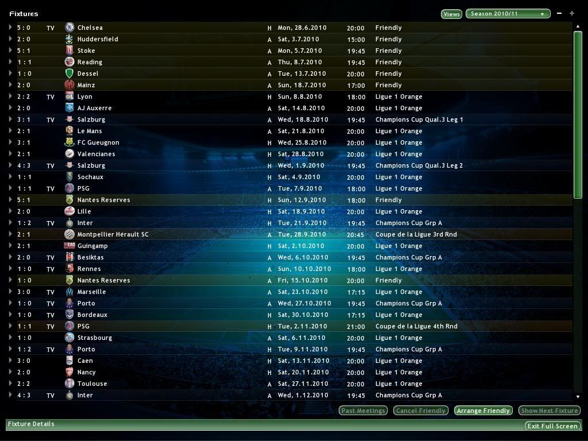Click the Arrange Friendly button
This screenshot has height=441, width=588.
pyautogui.click(x=483, y=411)
